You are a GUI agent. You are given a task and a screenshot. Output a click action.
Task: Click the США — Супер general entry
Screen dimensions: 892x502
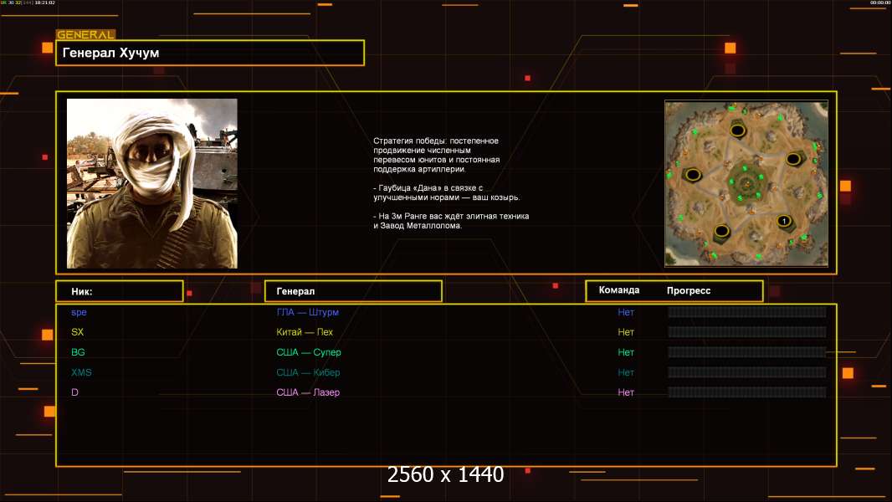point(309,352)
